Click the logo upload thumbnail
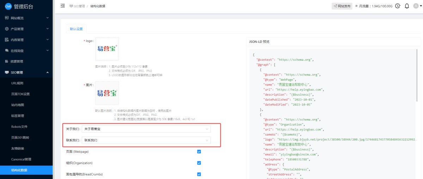The image size is (423, 179). [x=107, y=49]
